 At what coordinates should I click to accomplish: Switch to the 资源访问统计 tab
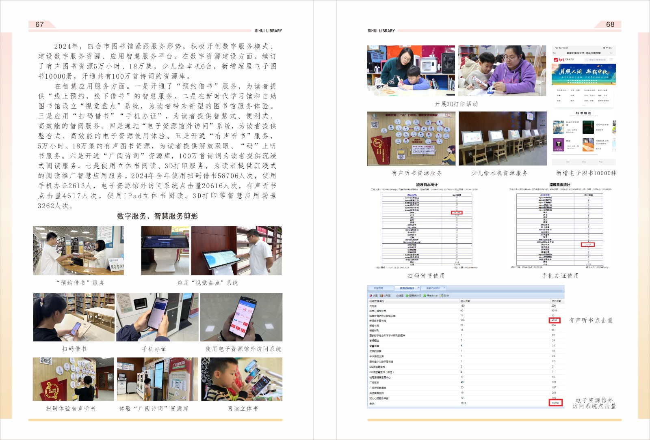(x=407, y=288)
